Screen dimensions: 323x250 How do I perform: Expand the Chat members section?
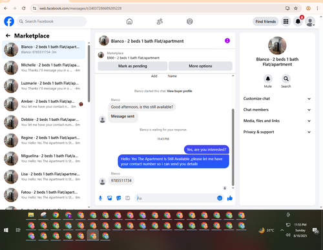pos(277,110)
